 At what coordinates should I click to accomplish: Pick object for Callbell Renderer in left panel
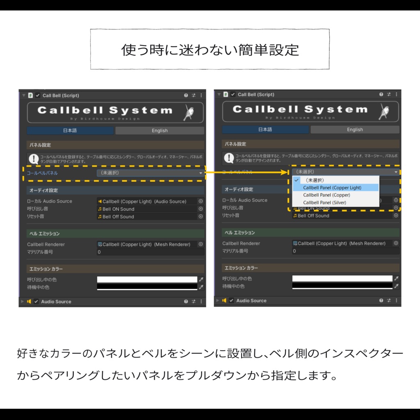(x=201, y=244)
